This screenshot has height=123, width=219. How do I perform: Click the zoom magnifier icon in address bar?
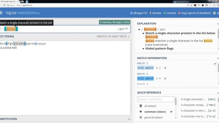click(x=188, y=5)
